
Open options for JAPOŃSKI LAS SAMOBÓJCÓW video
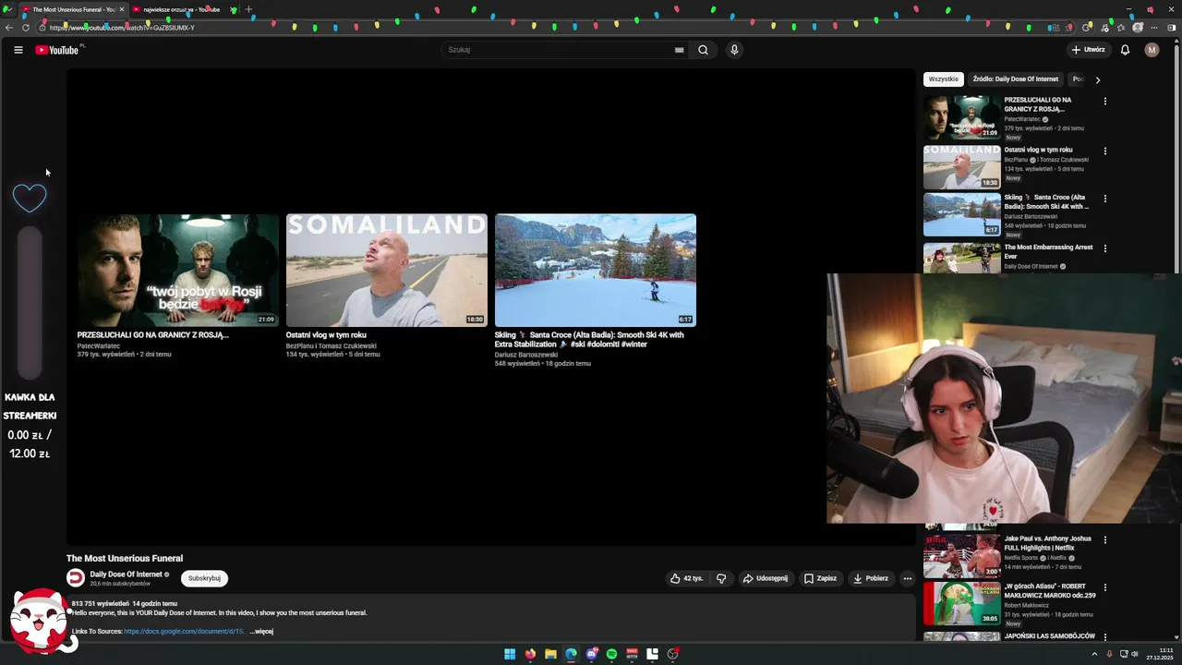pos(1105,637)
